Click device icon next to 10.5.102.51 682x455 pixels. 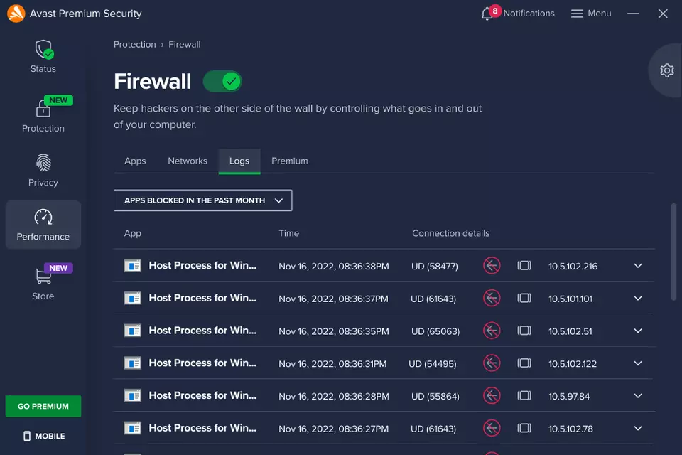[524, 331]
